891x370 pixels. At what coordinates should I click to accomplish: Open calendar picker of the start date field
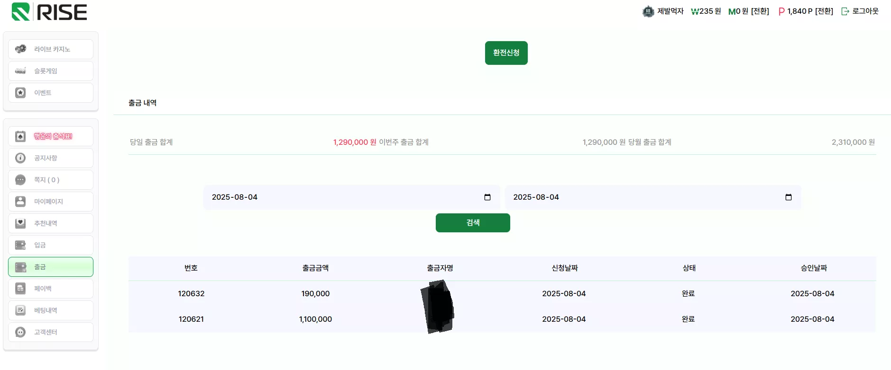[487, 197]
